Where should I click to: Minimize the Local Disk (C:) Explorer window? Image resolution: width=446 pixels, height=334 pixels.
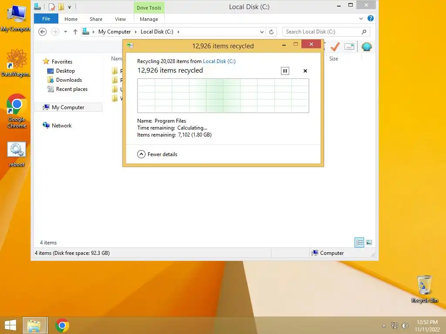point(338,5)
